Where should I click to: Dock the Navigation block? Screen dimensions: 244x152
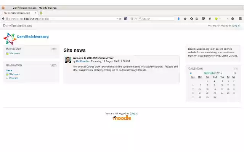tap(55, 65)
